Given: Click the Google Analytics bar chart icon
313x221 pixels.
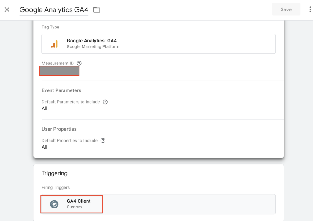Looking at the screenshot, I should point(54,44).
